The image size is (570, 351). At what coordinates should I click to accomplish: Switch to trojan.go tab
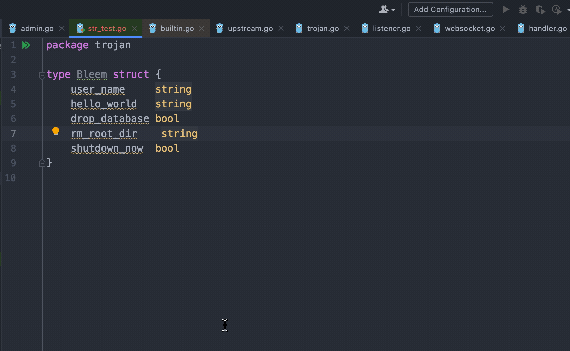pyautogui.click(x=323, y=29)
